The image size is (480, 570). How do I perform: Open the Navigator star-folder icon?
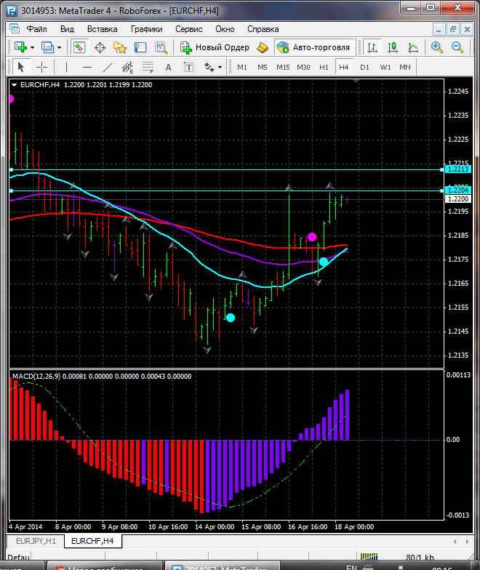click(120, 47)
